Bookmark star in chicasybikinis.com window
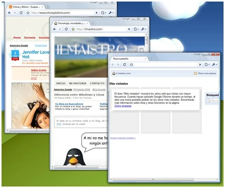This screenshot has width=225, height=188. (28, 13)
